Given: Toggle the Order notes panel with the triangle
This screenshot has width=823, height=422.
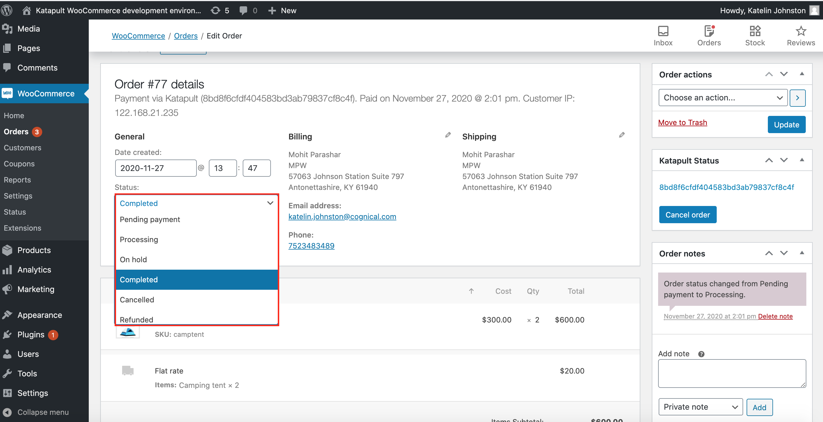Looking at the screenshot, I should (x=801, y=253).
